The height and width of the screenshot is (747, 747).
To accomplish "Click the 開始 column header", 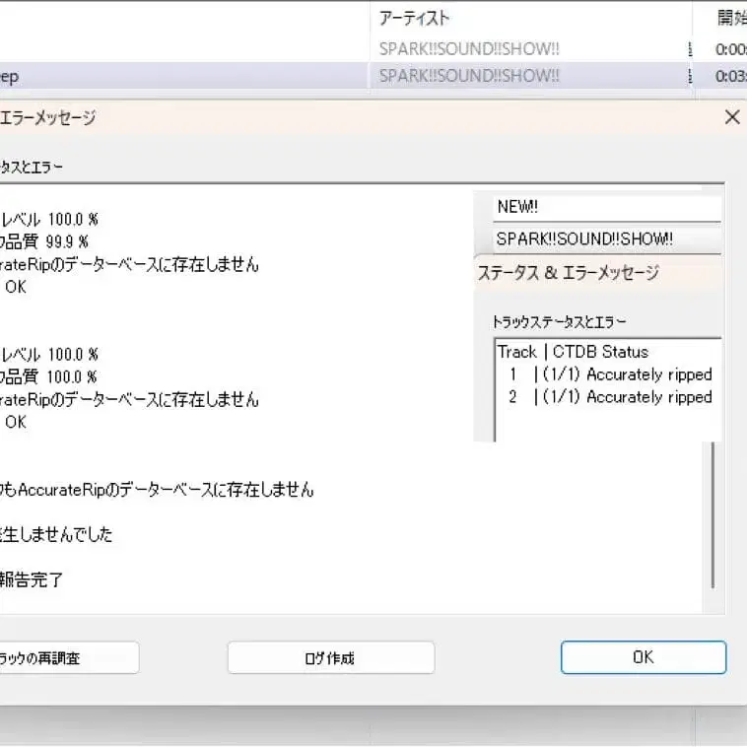I will point(731,18).
